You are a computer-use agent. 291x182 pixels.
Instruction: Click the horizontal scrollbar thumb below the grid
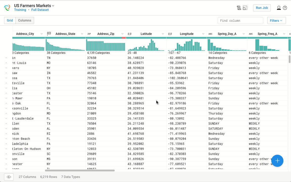80,170
